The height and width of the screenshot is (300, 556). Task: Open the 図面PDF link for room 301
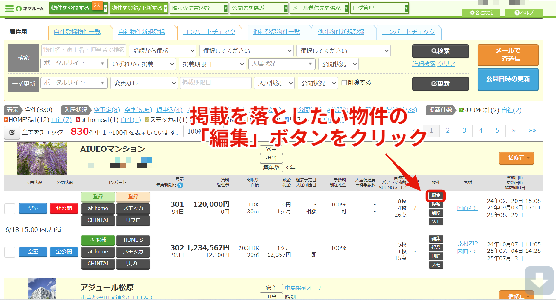[468, 208]
